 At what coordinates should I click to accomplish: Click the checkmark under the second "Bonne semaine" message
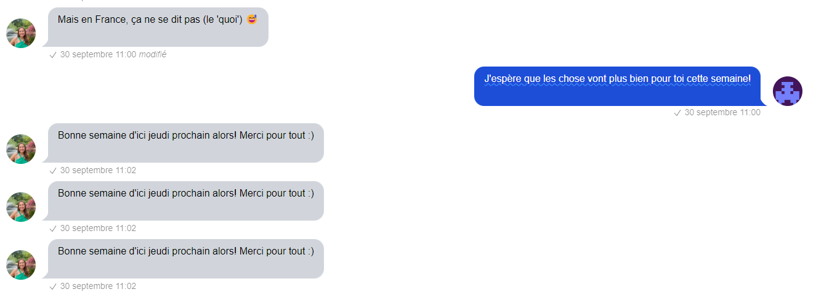[53, 229]
